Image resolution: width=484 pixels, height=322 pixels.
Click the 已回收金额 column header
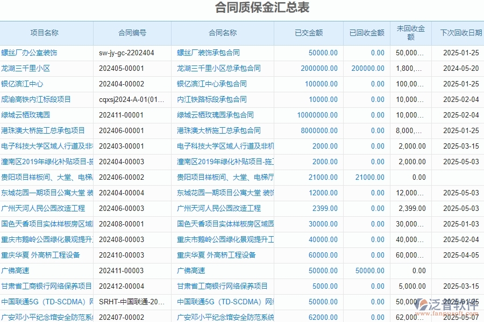point(366,33)
